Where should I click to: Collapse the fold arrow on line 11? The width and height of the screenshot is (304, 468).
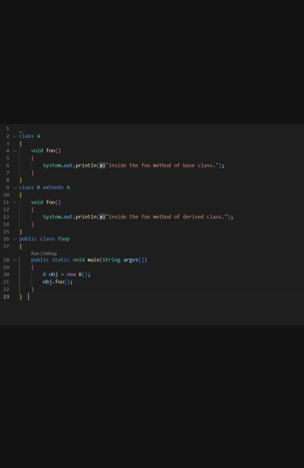tap(15, 202)
